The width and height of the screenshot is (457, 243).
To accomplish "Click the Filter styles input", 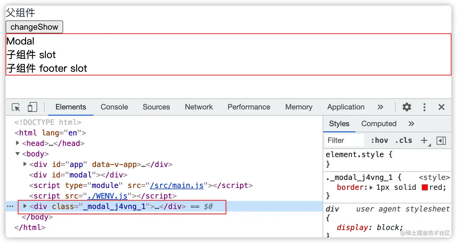I will pos(345,140).
